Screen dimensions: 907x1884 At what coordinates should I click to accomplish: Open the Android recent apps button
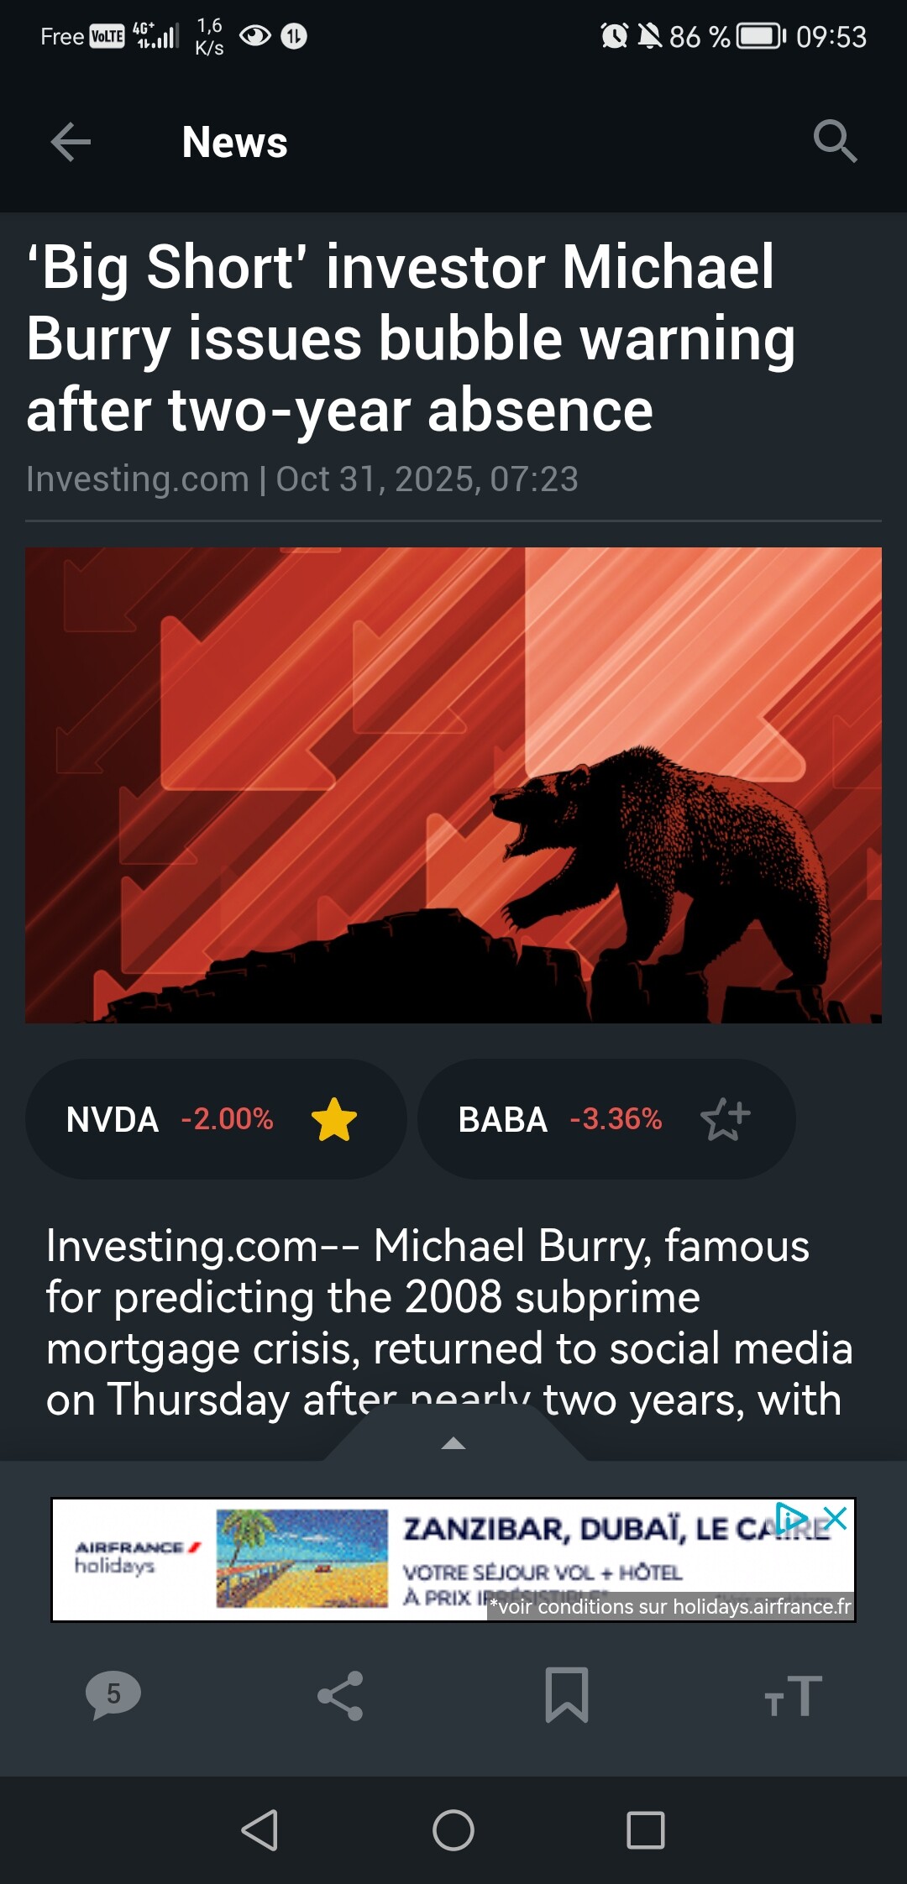point(645,1829)
